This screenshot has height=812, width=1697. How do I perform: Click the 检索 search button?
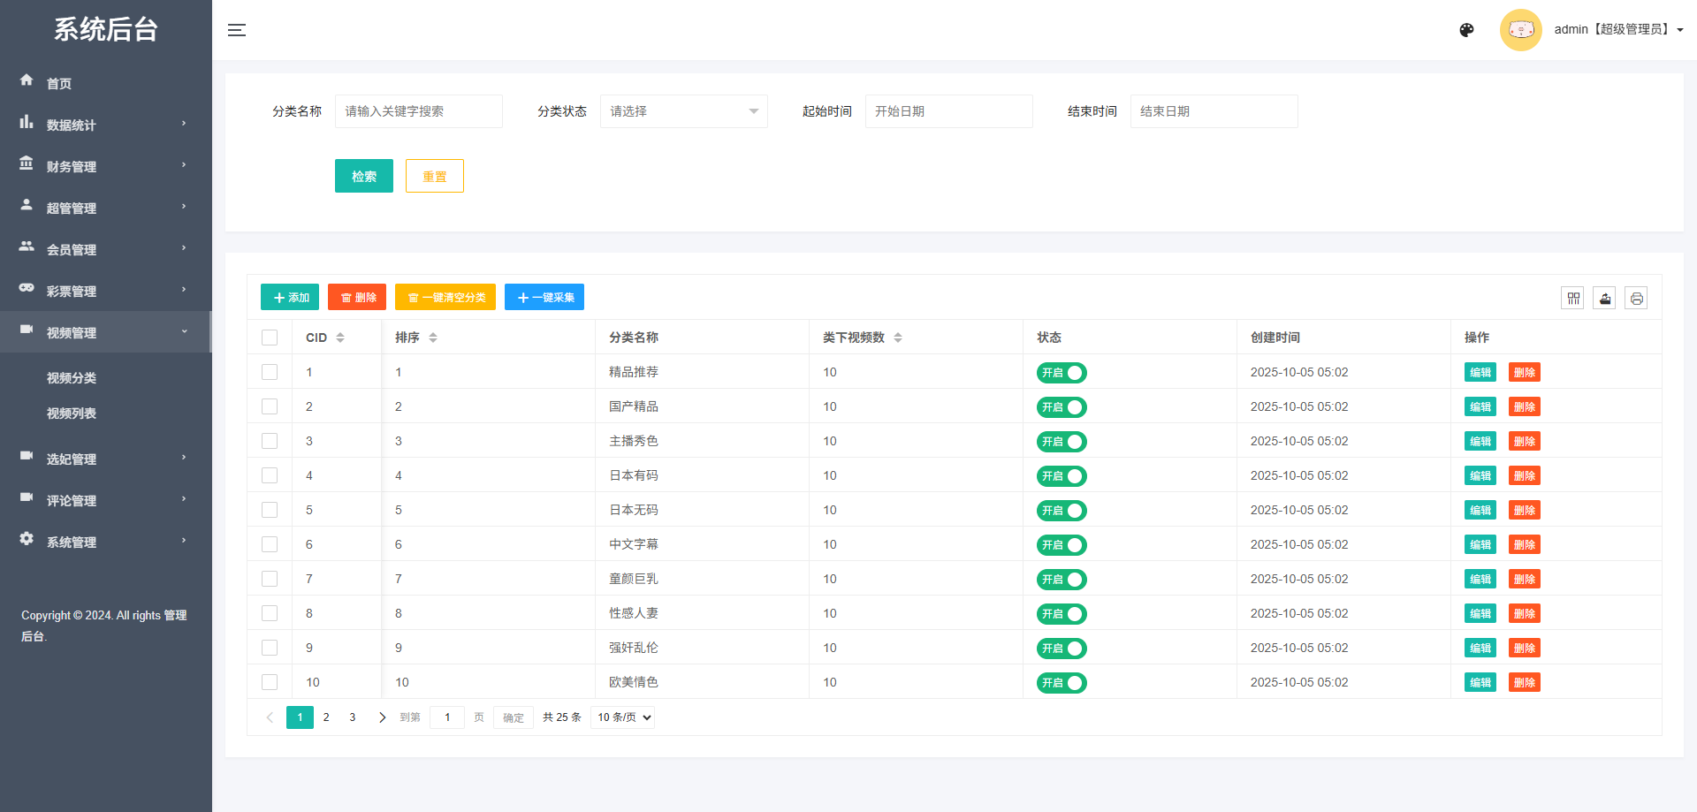click(x=363, y=176)
